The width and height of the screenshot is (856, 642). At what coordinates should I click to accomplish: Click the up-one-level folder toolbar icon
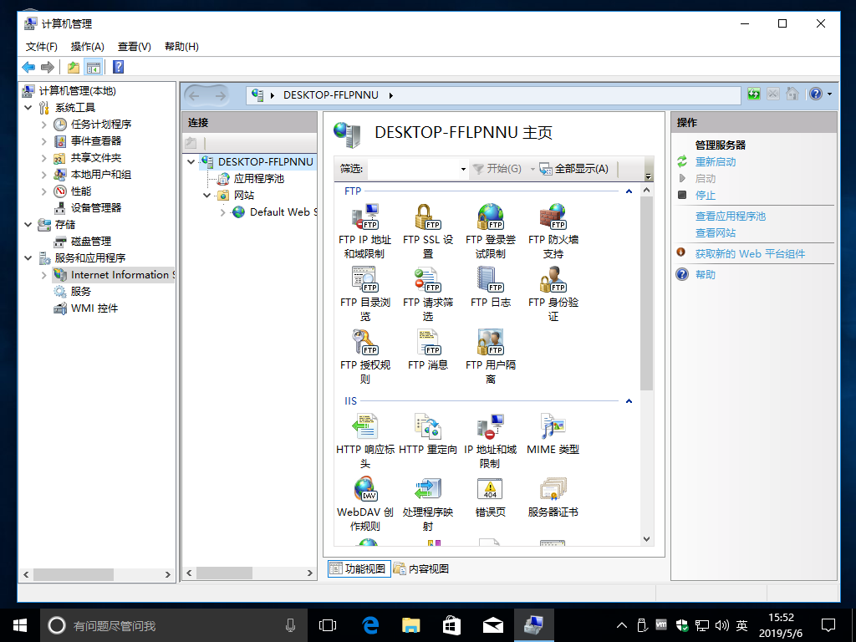point(74,67)
